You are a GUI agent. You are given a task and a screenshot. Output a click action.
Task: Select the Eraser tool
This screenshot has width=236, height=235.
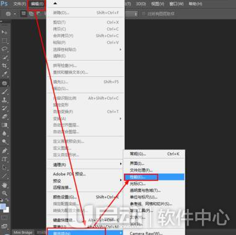[4, 117]
